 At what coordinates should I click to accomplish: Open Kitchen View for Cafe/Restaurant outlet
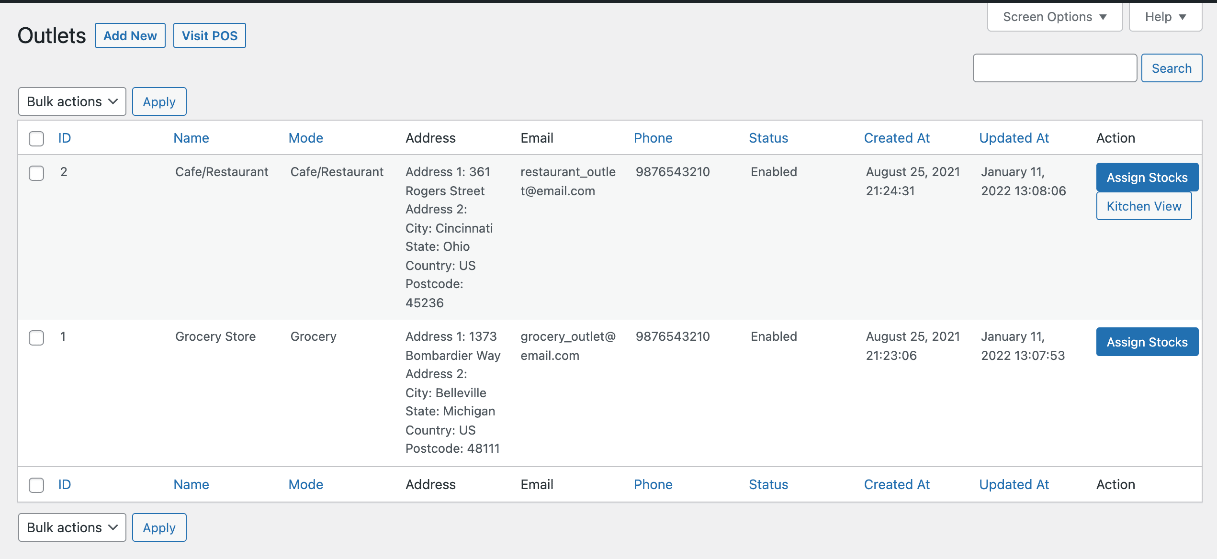point(1143,206)
